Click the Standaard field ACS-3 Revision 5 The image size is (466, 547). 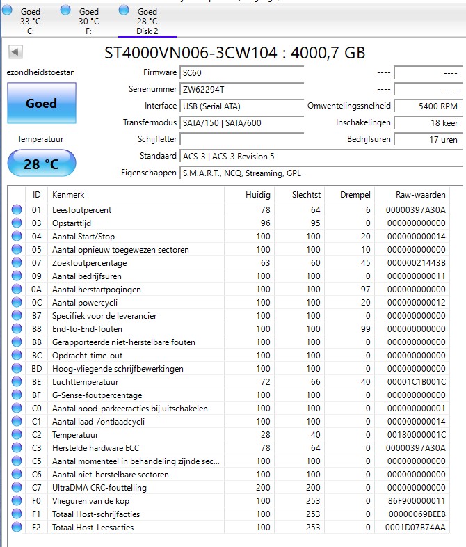click(321, 157)
